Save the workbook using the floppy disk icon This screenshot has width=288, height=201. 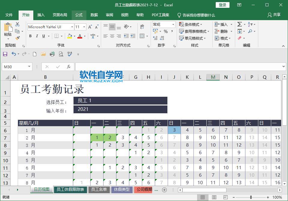tap(5, 54)
